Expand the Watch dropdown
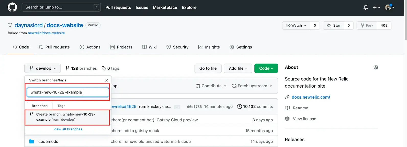 tap(296, 25)
